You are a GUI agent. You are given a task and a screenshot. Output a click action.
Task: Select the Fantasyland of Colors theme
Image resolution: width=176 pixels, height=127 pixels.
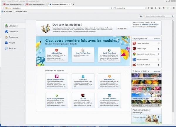(x=146, y=103)
